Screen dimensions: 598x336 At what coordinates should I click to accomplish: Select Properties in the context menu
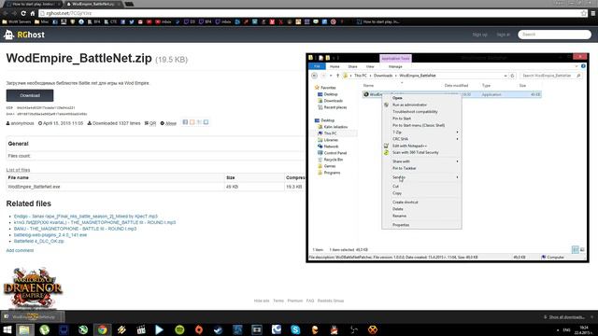421,225
